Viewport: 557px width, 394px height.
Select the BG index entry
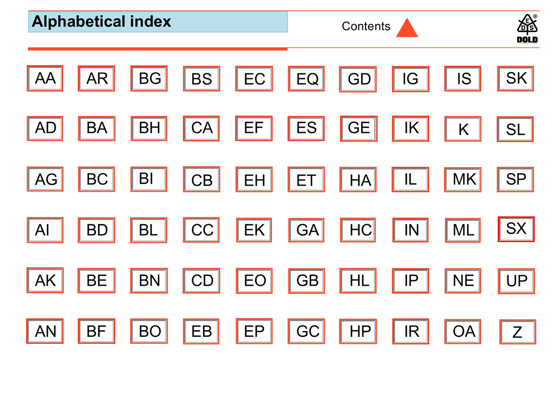point(149,78)
